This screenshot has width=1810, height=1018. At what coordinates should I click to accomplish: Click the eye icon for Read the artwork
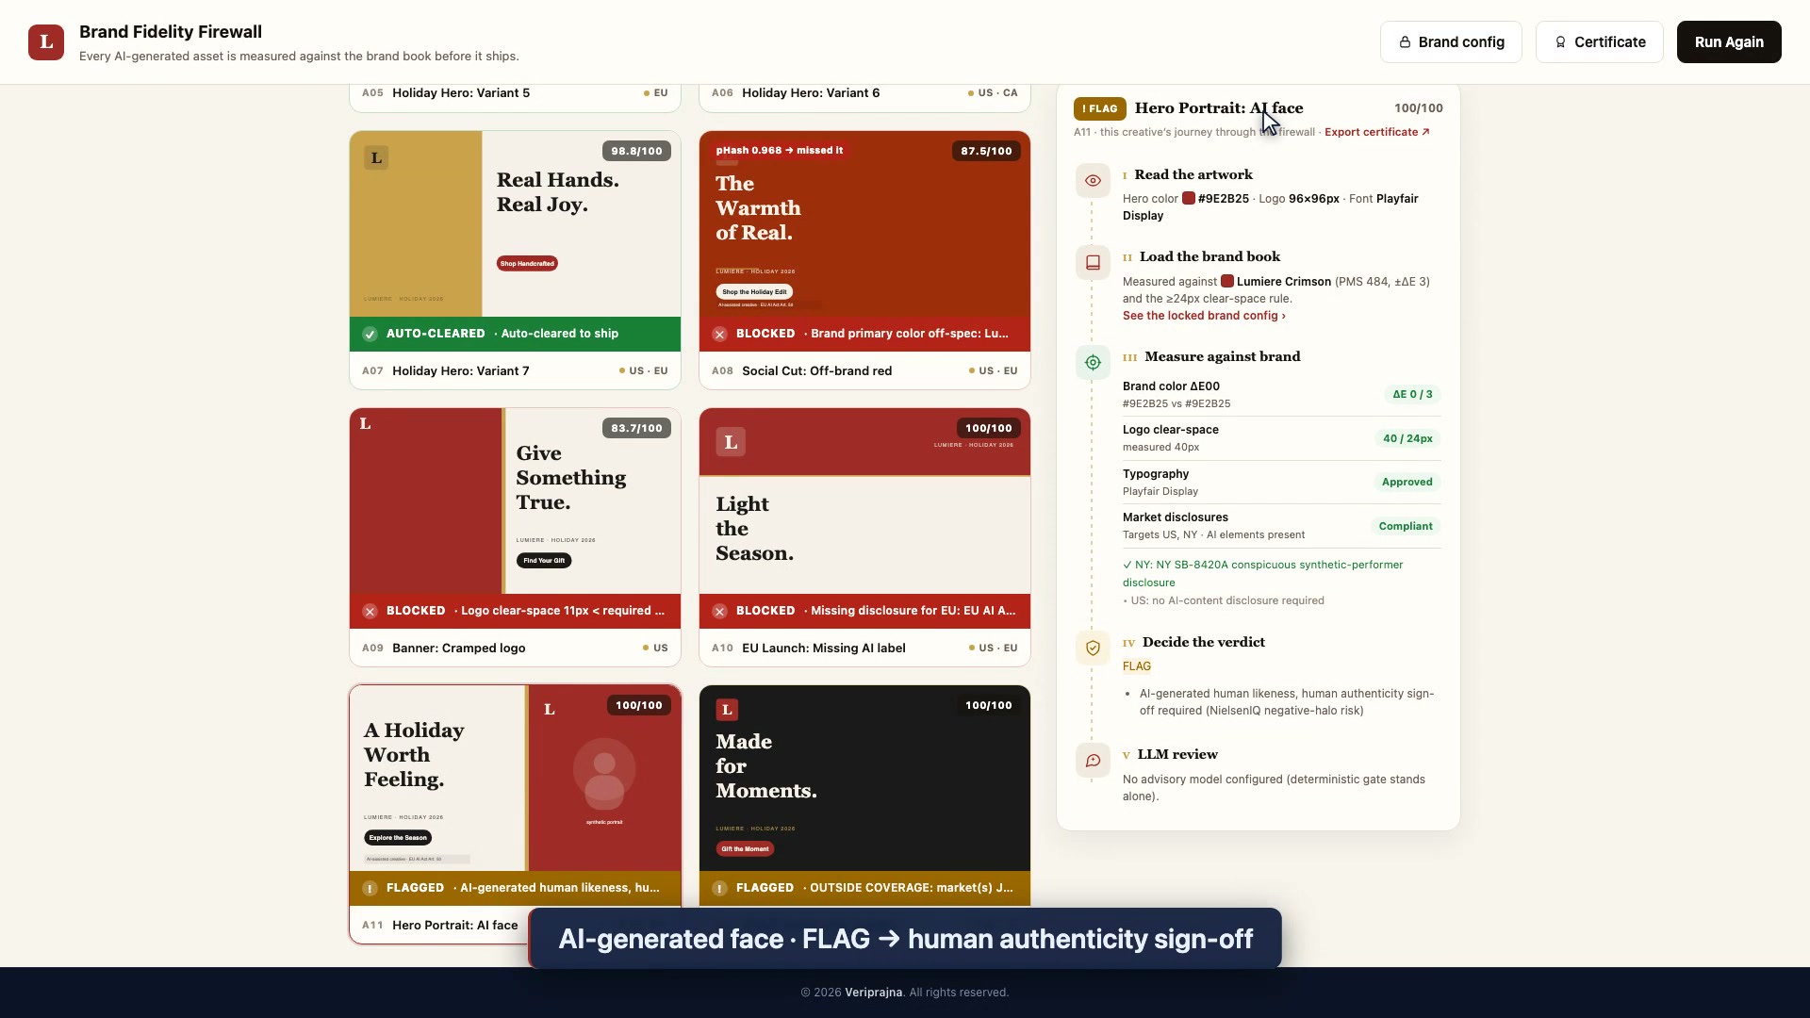(1093, 181)
